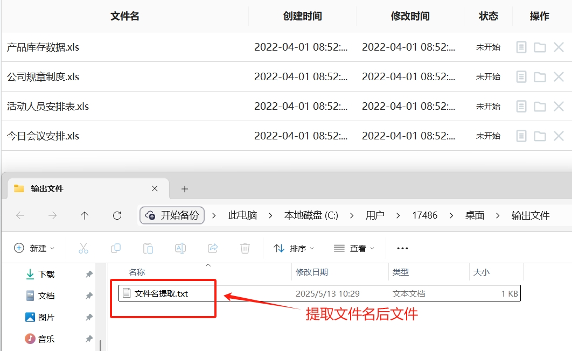Open details icon for 今日会议安排.xls row

tap(521, 136)
